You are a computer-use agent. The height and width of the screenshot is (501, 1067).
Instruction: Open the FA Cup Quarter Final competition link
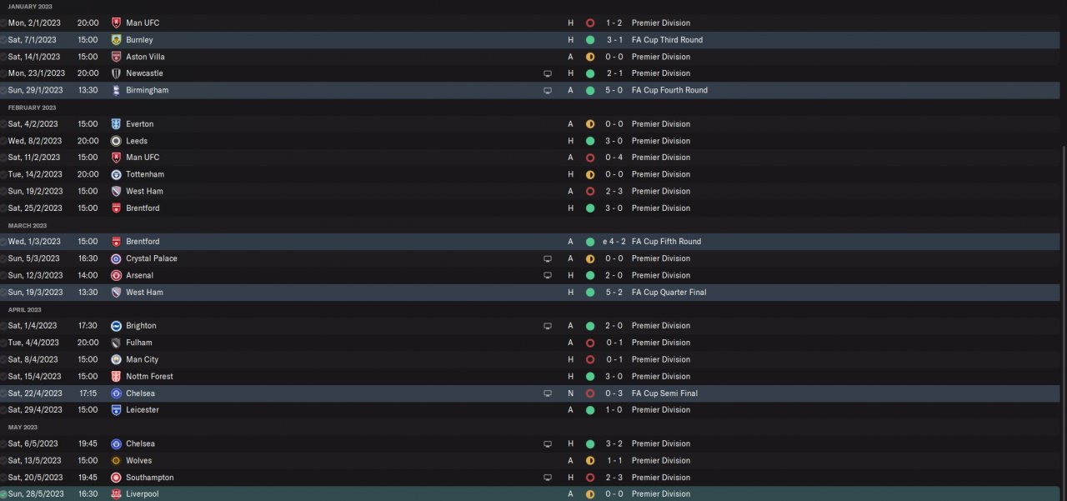[669, 293]
